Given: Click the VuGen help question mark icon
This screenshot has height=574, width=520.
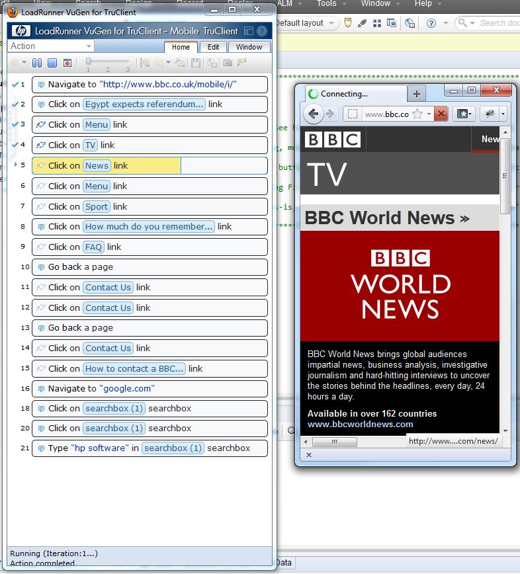Looking at the screenshot, I should pos(431,23).
